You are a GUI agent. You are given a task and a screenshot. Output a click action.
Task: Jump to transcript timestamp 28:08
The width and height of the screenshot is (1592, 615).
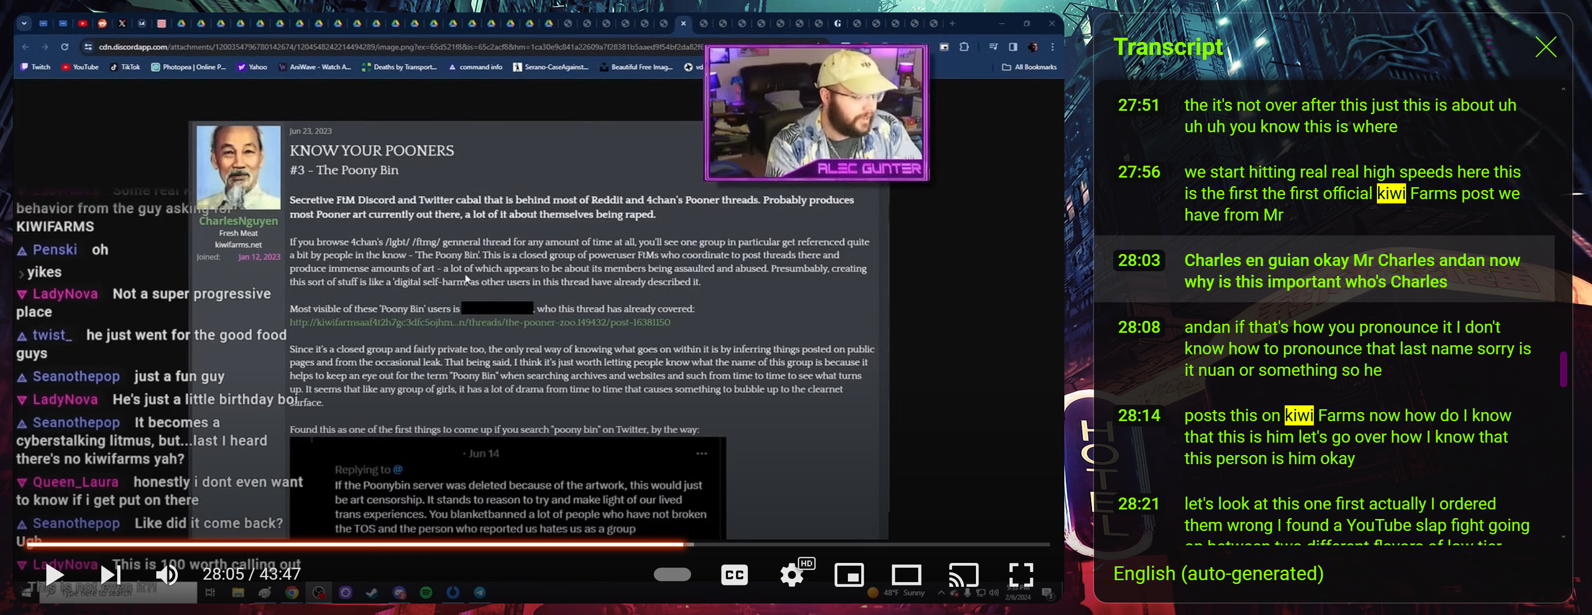(1138, 327)
